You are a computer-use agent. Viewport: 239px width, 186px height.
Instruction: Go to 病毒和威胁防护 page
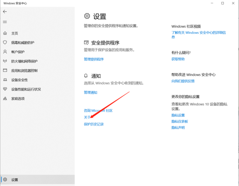tap(37, 43)
